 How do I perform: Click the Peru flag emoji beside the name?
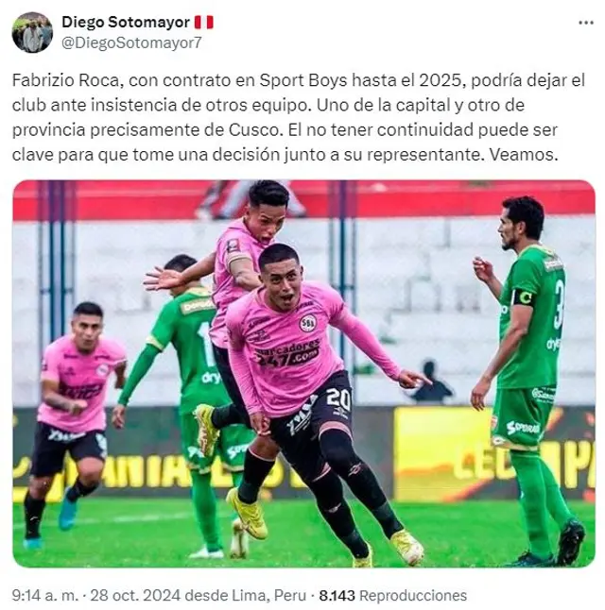coord(204,22)
